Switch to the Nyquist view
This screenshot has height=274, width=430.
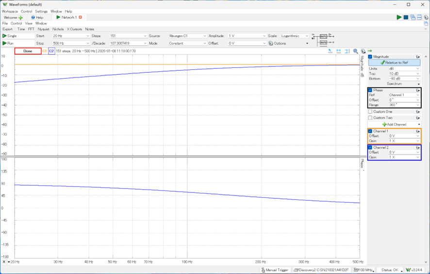(44, 29)
